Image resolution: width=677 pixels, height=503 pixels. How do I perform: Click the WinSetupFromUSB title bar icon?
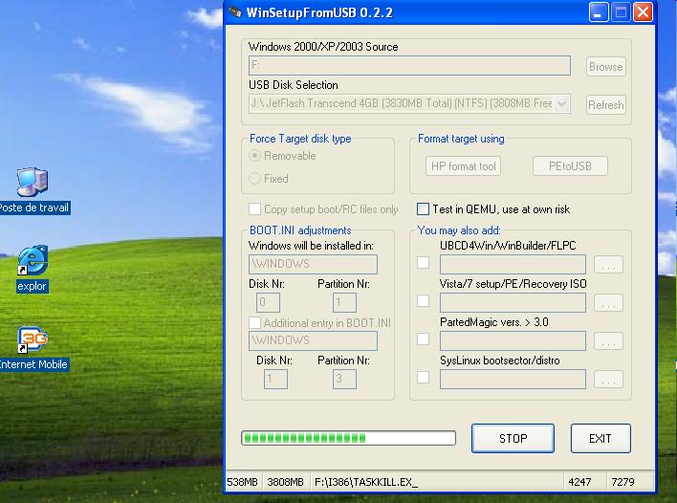[235, 12]
